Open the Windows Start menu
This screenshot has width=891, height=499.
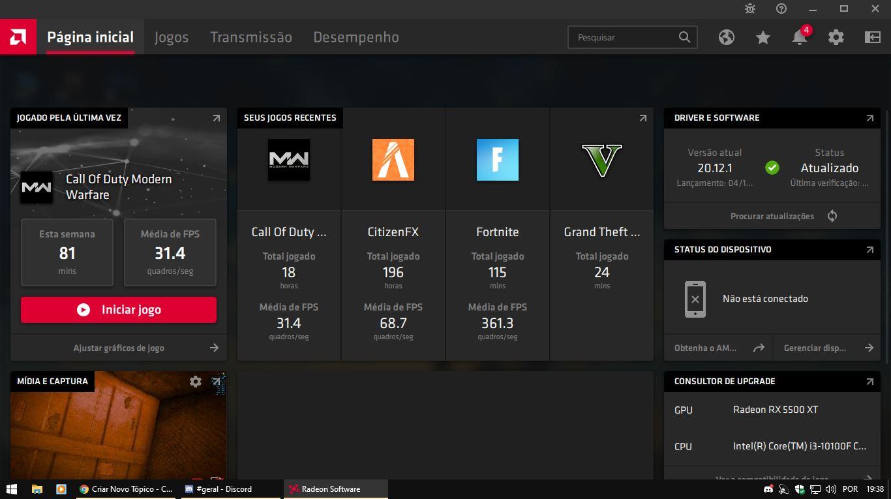click(x=11, y=489)
